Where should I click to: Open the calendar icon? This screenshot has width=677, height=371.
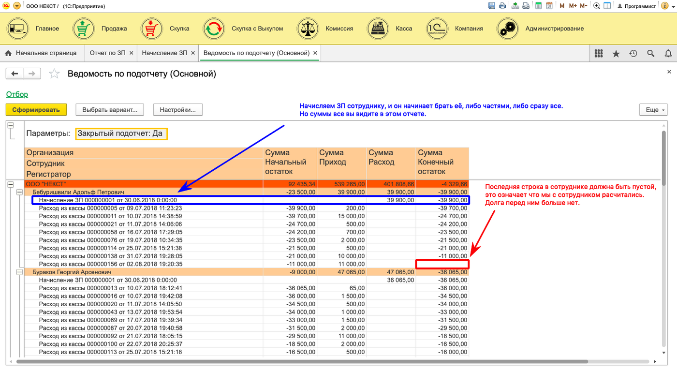tap(549, 6)
